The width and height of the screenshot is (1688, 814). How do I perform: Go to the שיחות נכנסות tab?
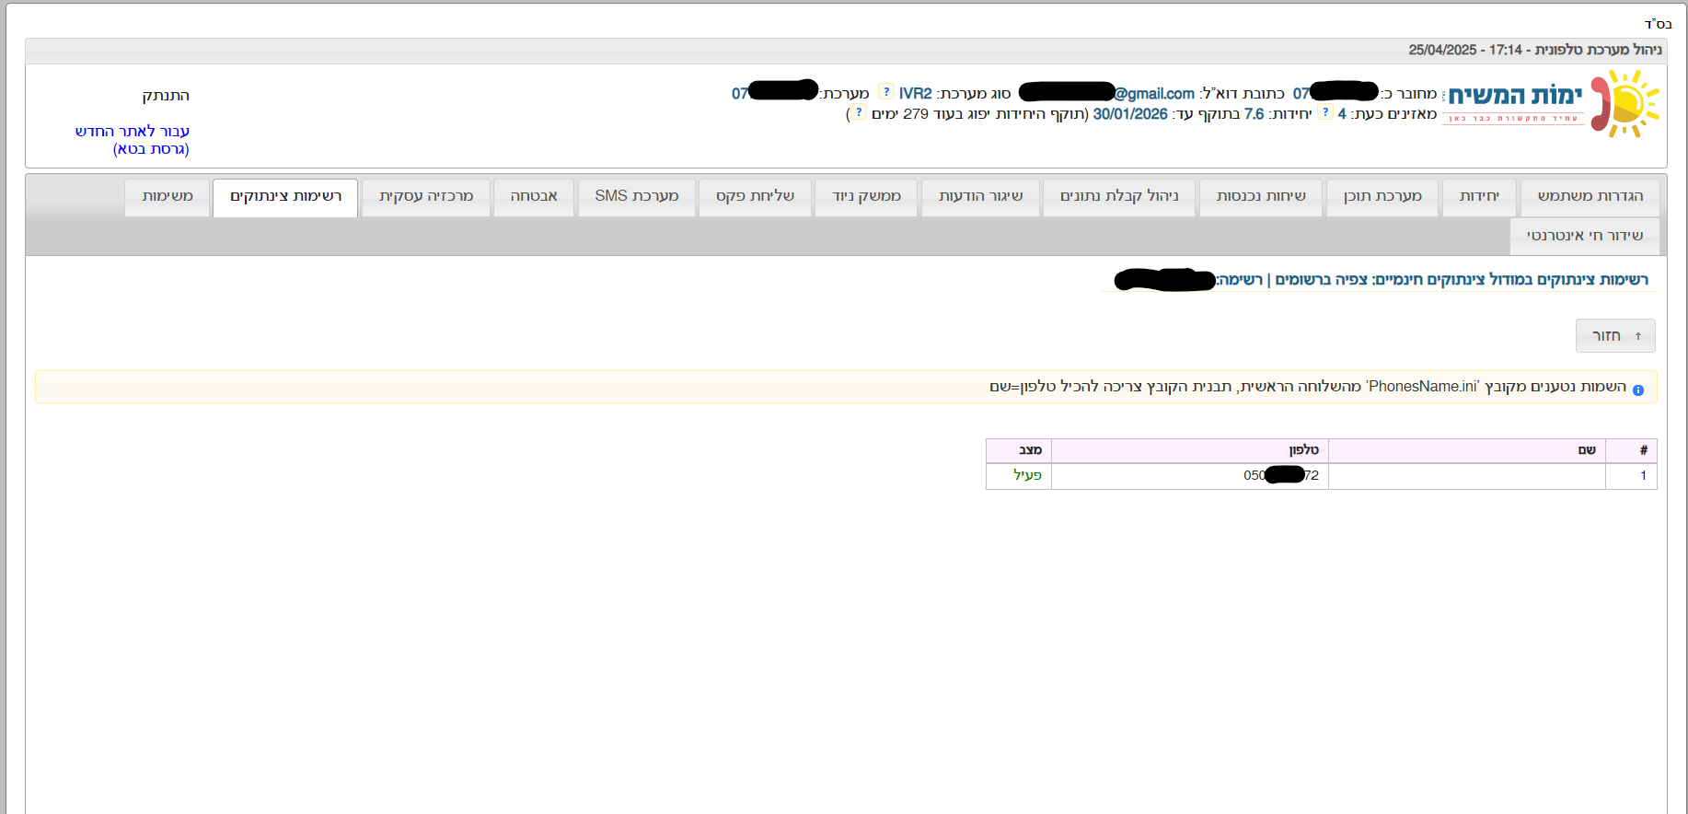point(1260,196)
